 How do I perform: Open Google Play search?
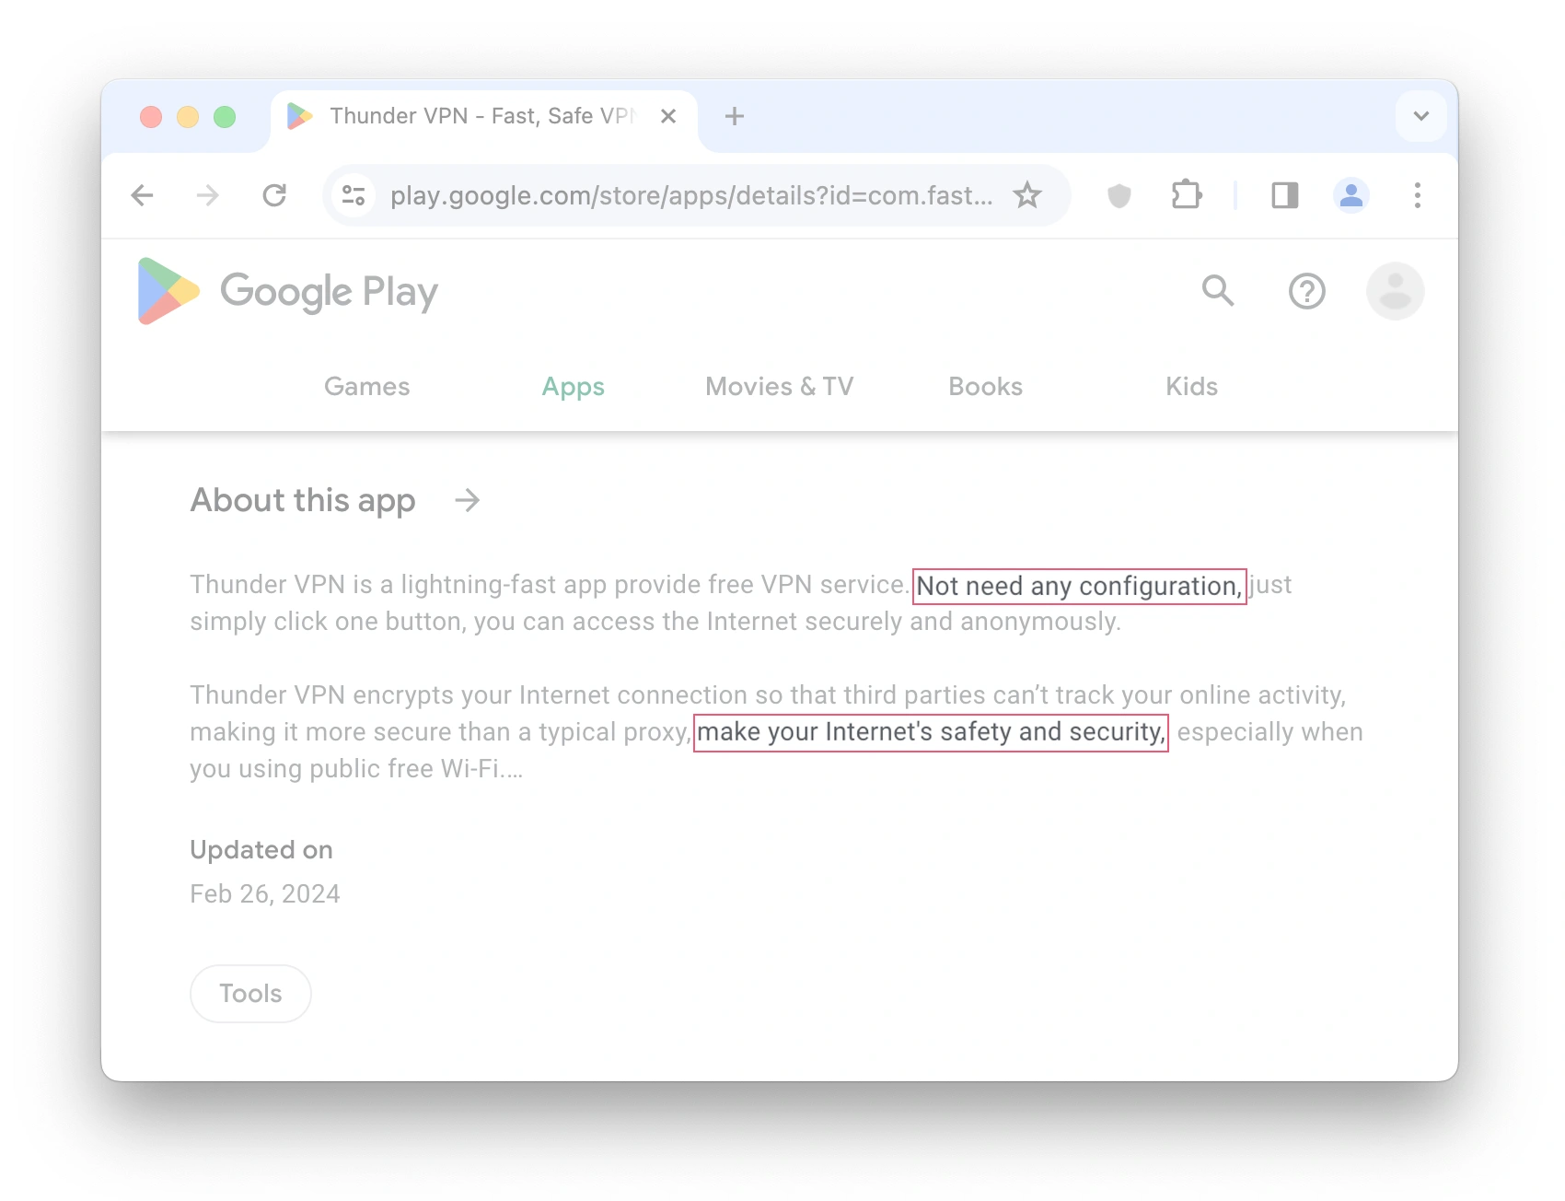[x=1218, y=291]
